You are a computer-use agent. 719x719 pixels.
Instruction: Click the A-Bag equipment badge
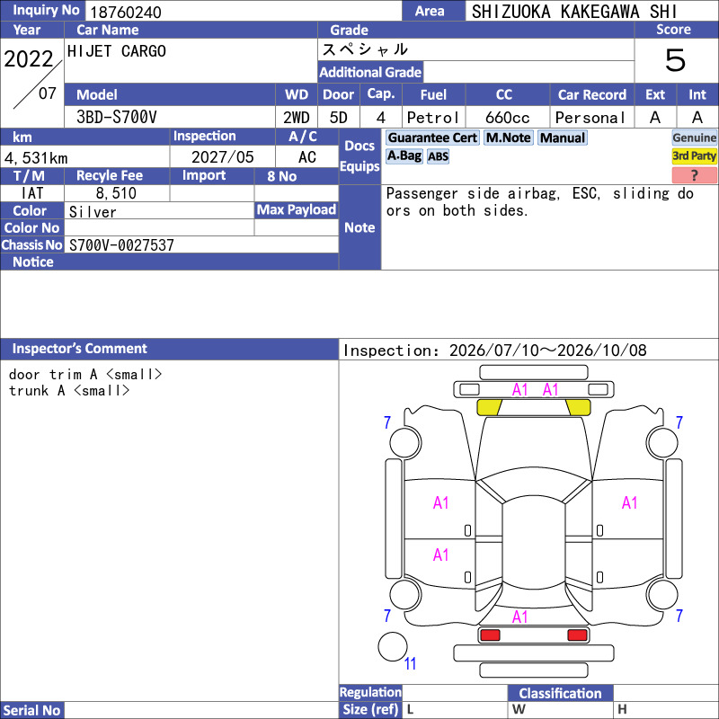point(404,155)
